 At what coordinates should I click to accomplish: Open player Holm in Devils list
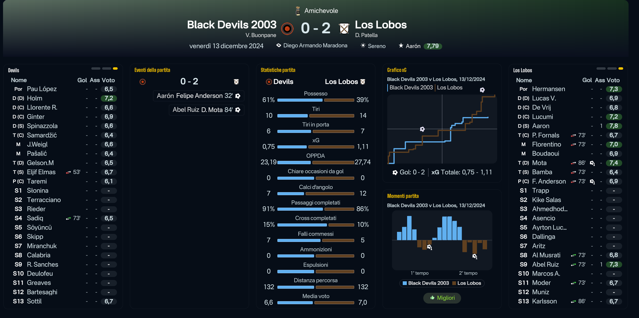click(34, 98)
